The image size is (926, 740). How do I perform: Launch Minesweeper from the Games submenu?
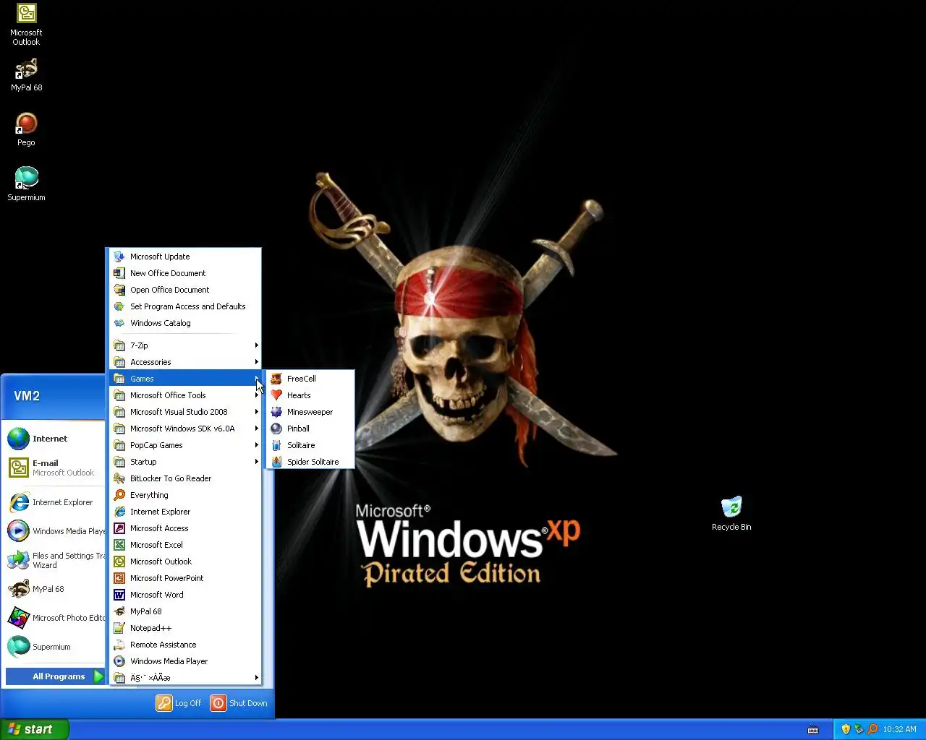[310, 412]
